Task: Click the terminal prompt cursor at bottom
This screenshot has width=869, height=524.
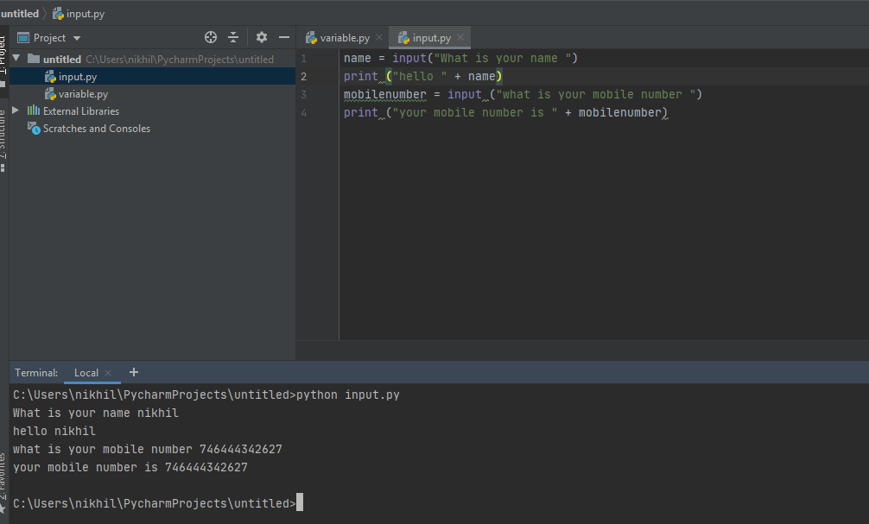Action: (x=300, y=502)
